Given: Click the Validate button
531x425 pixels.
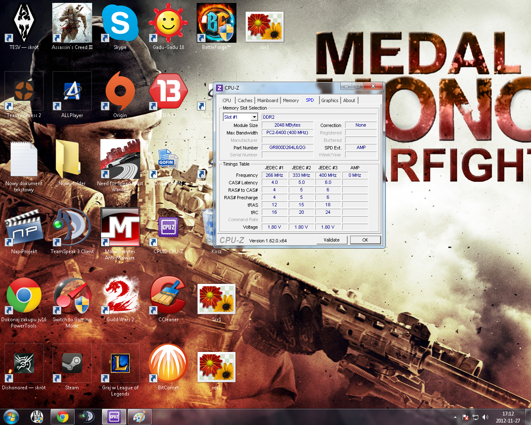Looking at the screenshot, I should pyautogui.click(x=331, y=240).
